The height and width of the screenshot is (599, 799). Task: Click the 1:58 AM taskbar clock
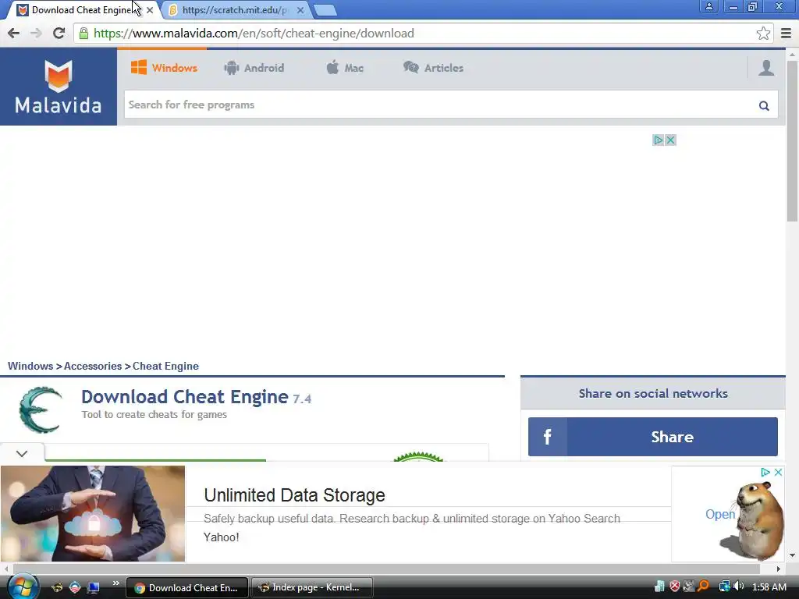(769, 587)
